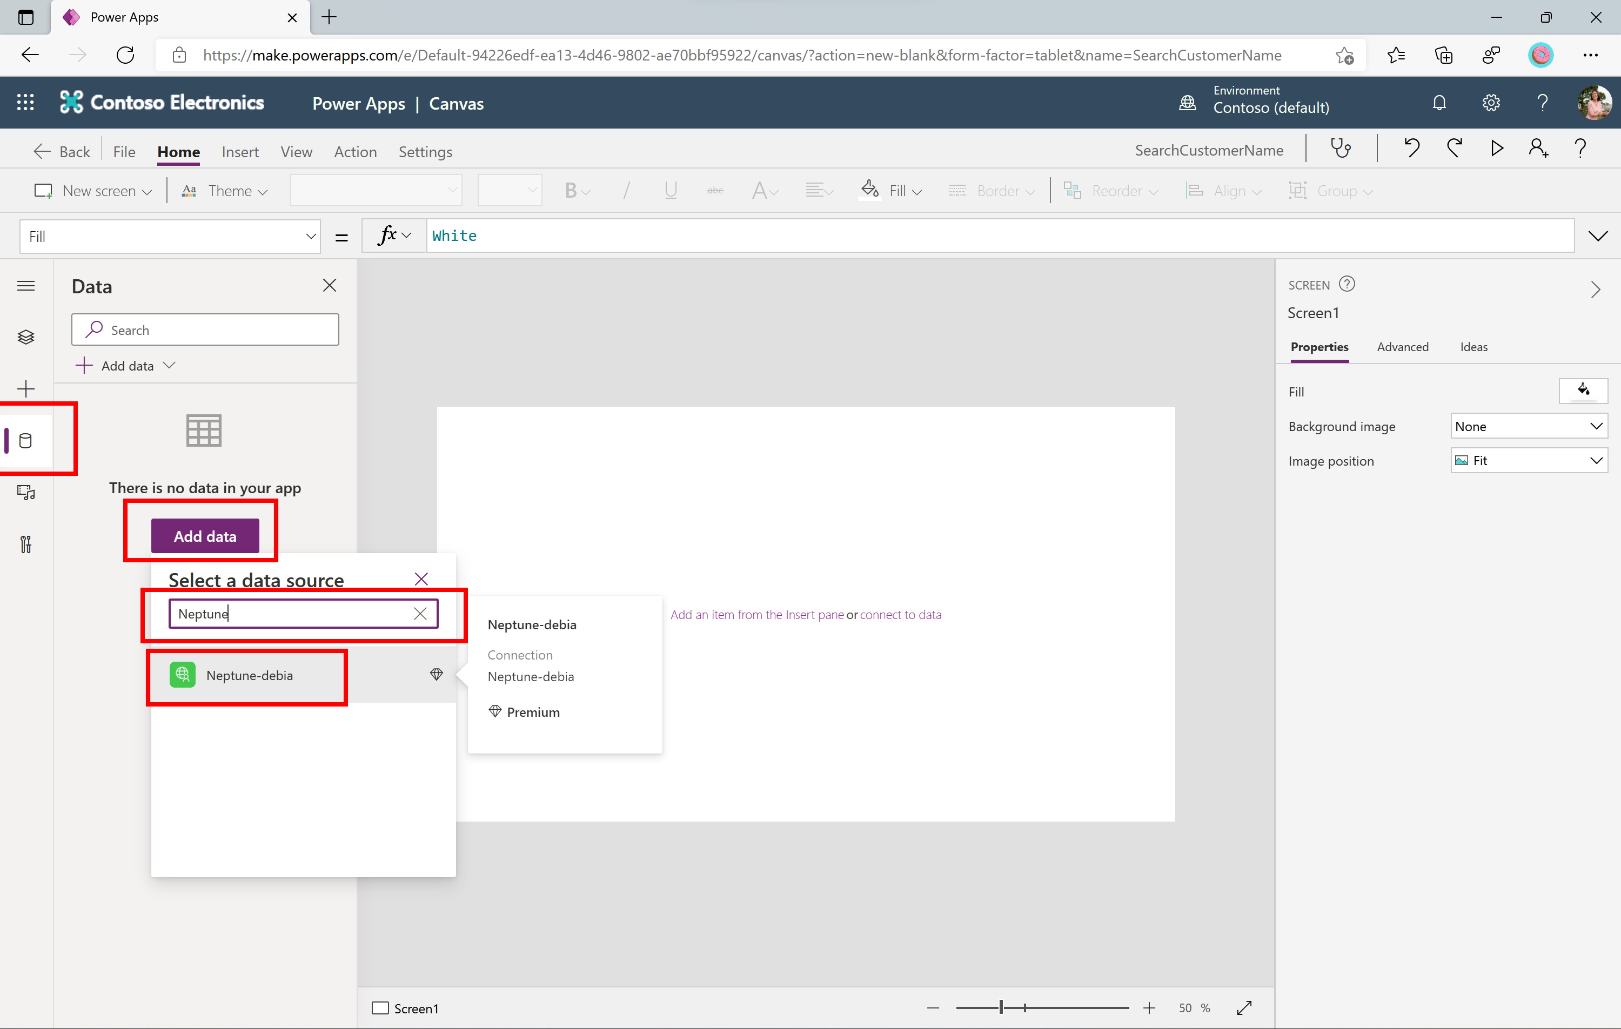This screenshot has height=1029, width=1621.
Task: Open the browser Settings and more menu
Action: tap(1591, 55)
